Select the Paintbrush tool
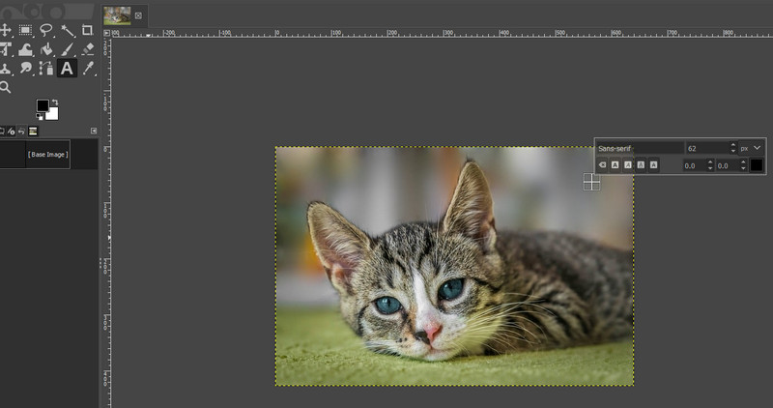Screen dimensions: 773x408 point(67,49)
